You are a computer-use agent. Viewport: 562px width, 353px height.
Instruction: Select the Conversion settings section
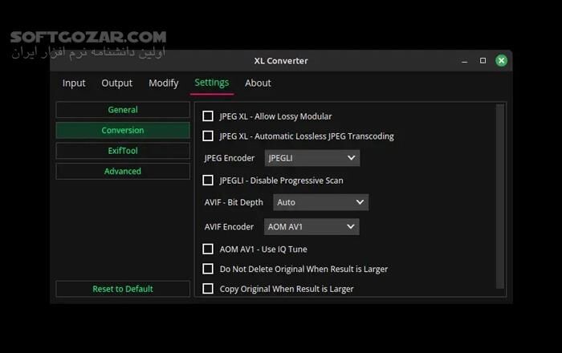(x=123, y=130)
